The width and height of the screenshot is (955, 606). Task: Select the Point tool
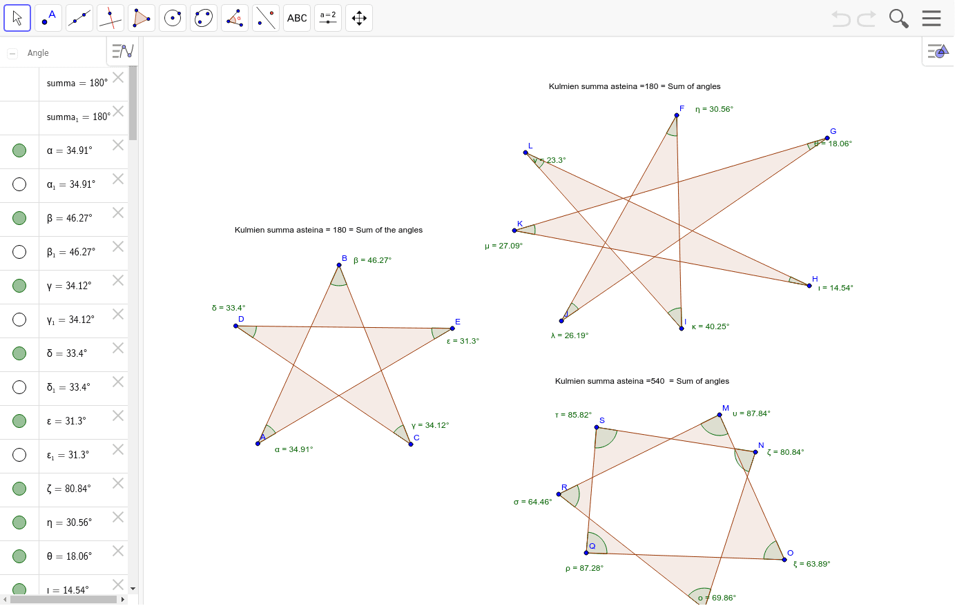(x=48, y=18)
